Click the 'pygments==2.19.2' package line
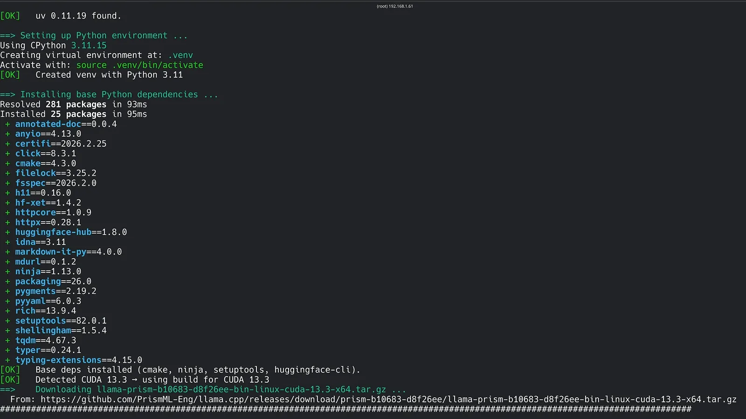 click(x=55, y=291)
